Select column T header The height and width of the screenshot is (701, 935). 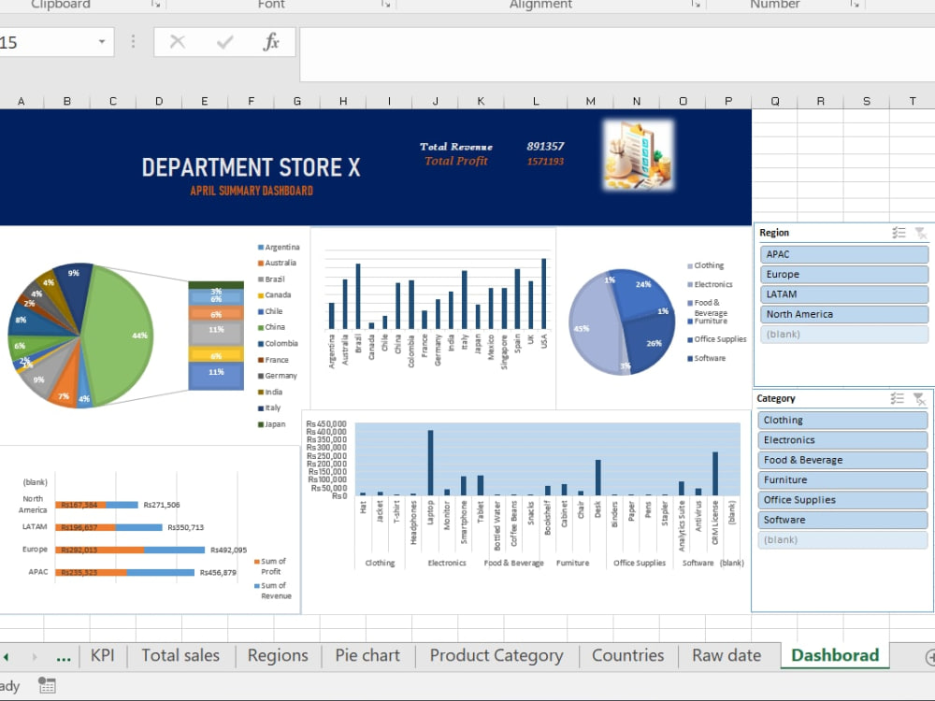(913, 101)
